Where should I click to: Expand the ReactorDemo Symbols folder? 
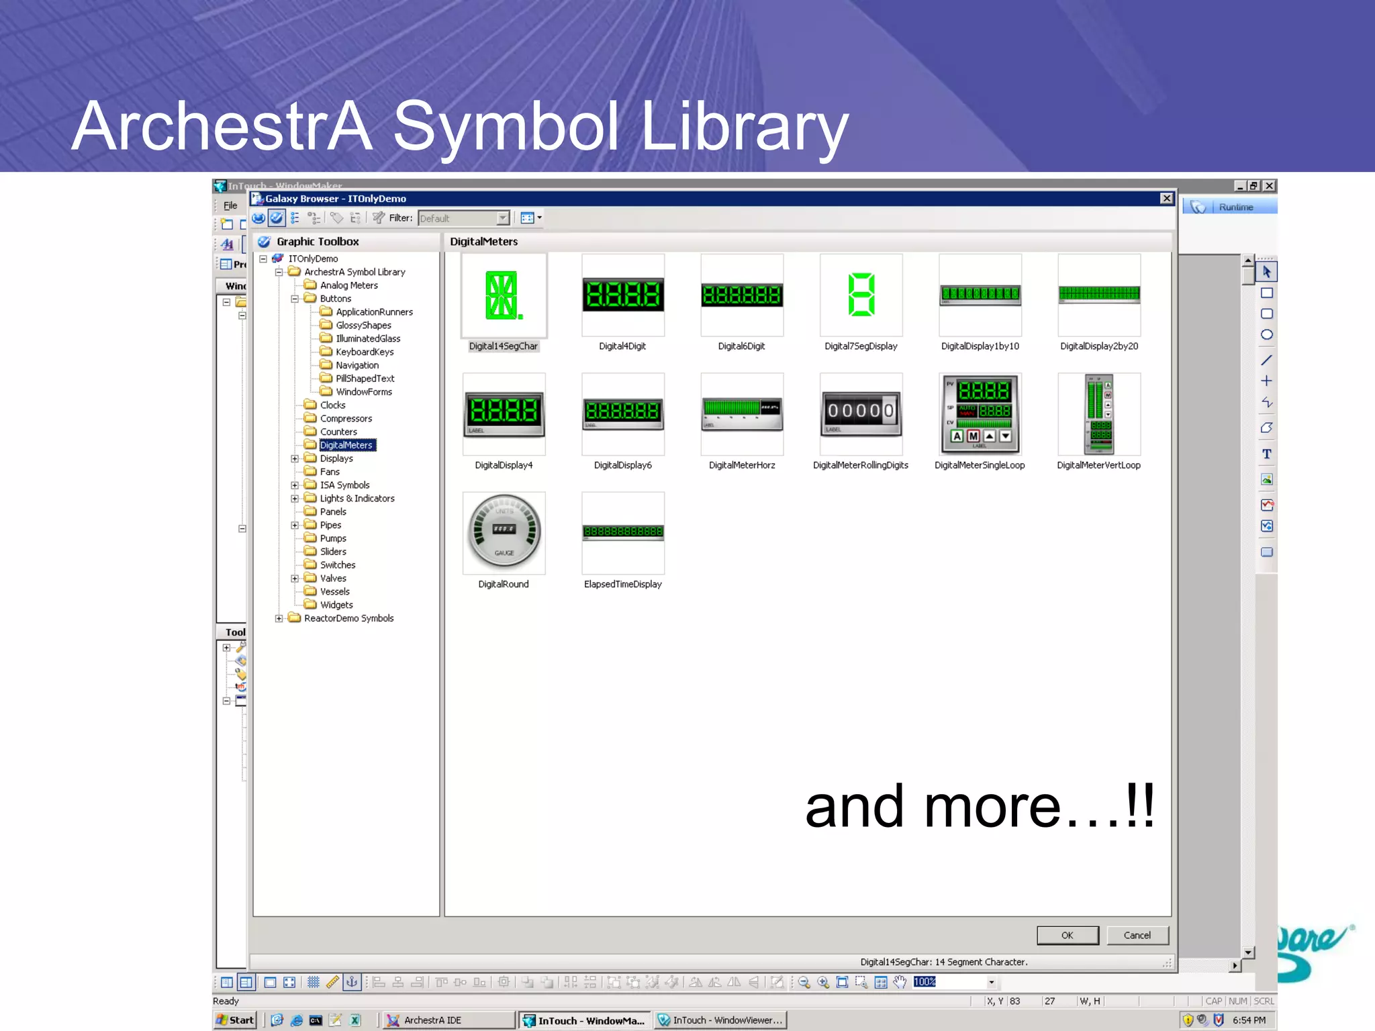tap(279, 618)
